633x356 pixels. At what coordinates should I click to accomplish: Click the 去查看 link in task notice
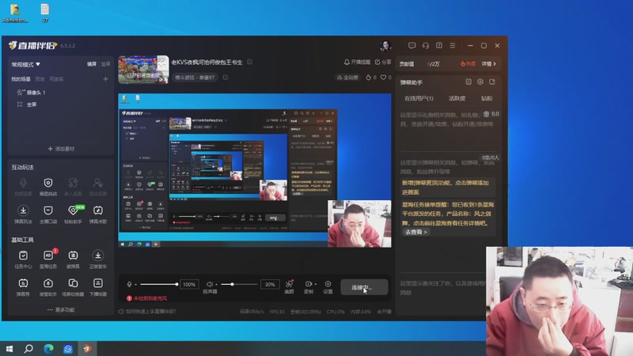415,232
